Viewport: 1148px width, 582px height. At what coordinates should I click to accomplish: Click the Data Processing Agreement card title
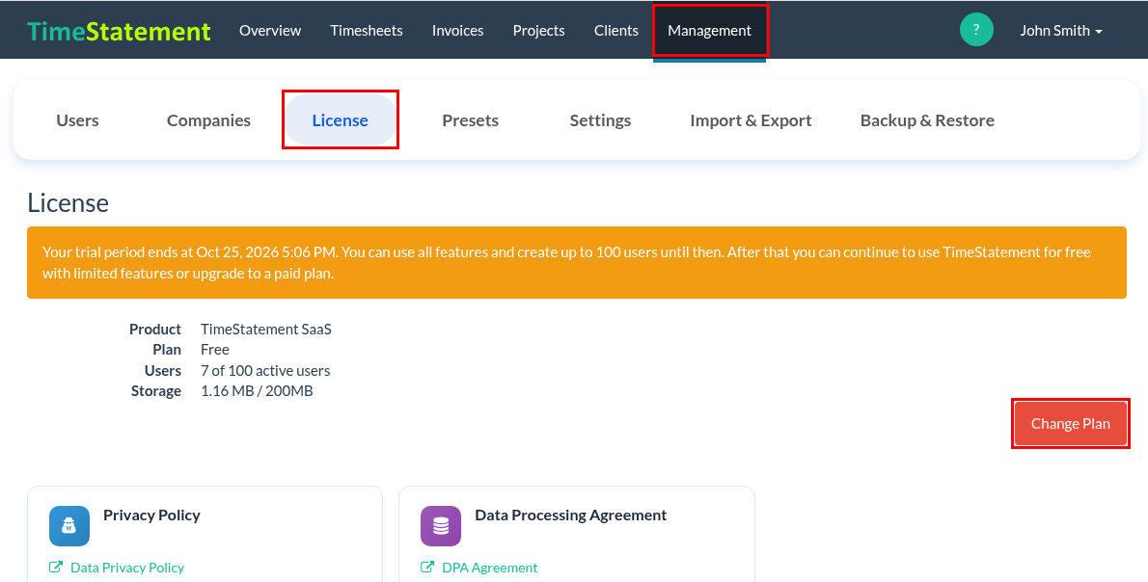click(x=571, y=515)
